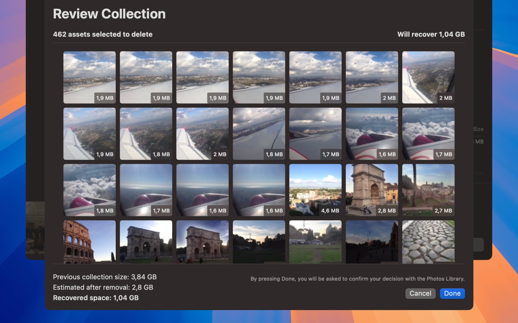Select the ruins thumbnail labeled 2,7 MB
518x323 pixels.
(428, 190)
